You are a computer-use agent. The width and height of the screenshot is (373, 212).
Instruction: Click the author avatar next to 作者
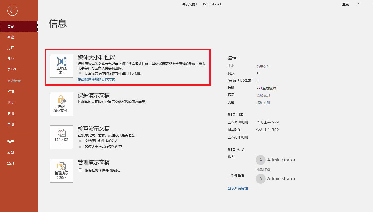point(261,160)
